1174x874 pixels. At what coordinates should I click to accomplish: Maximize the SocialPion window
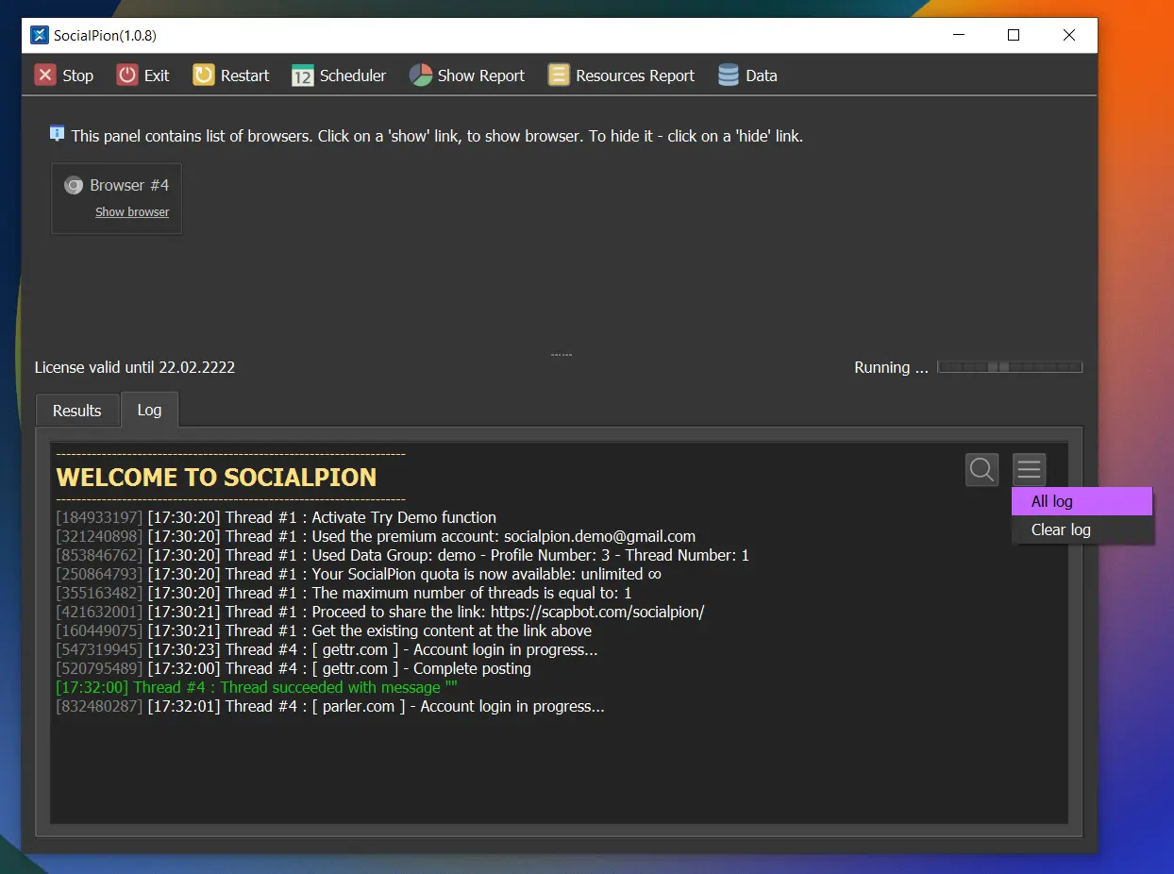tap(1014, 36)
